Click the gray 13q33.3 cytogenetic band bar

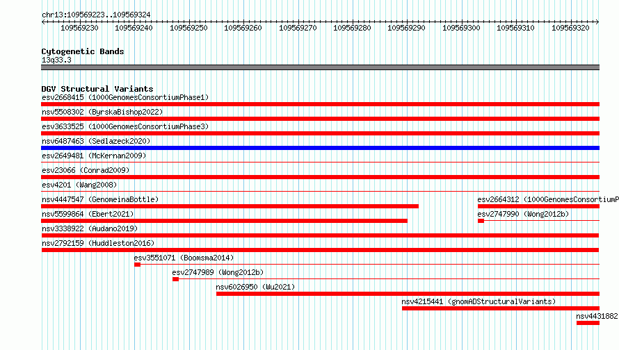(320, 67)
